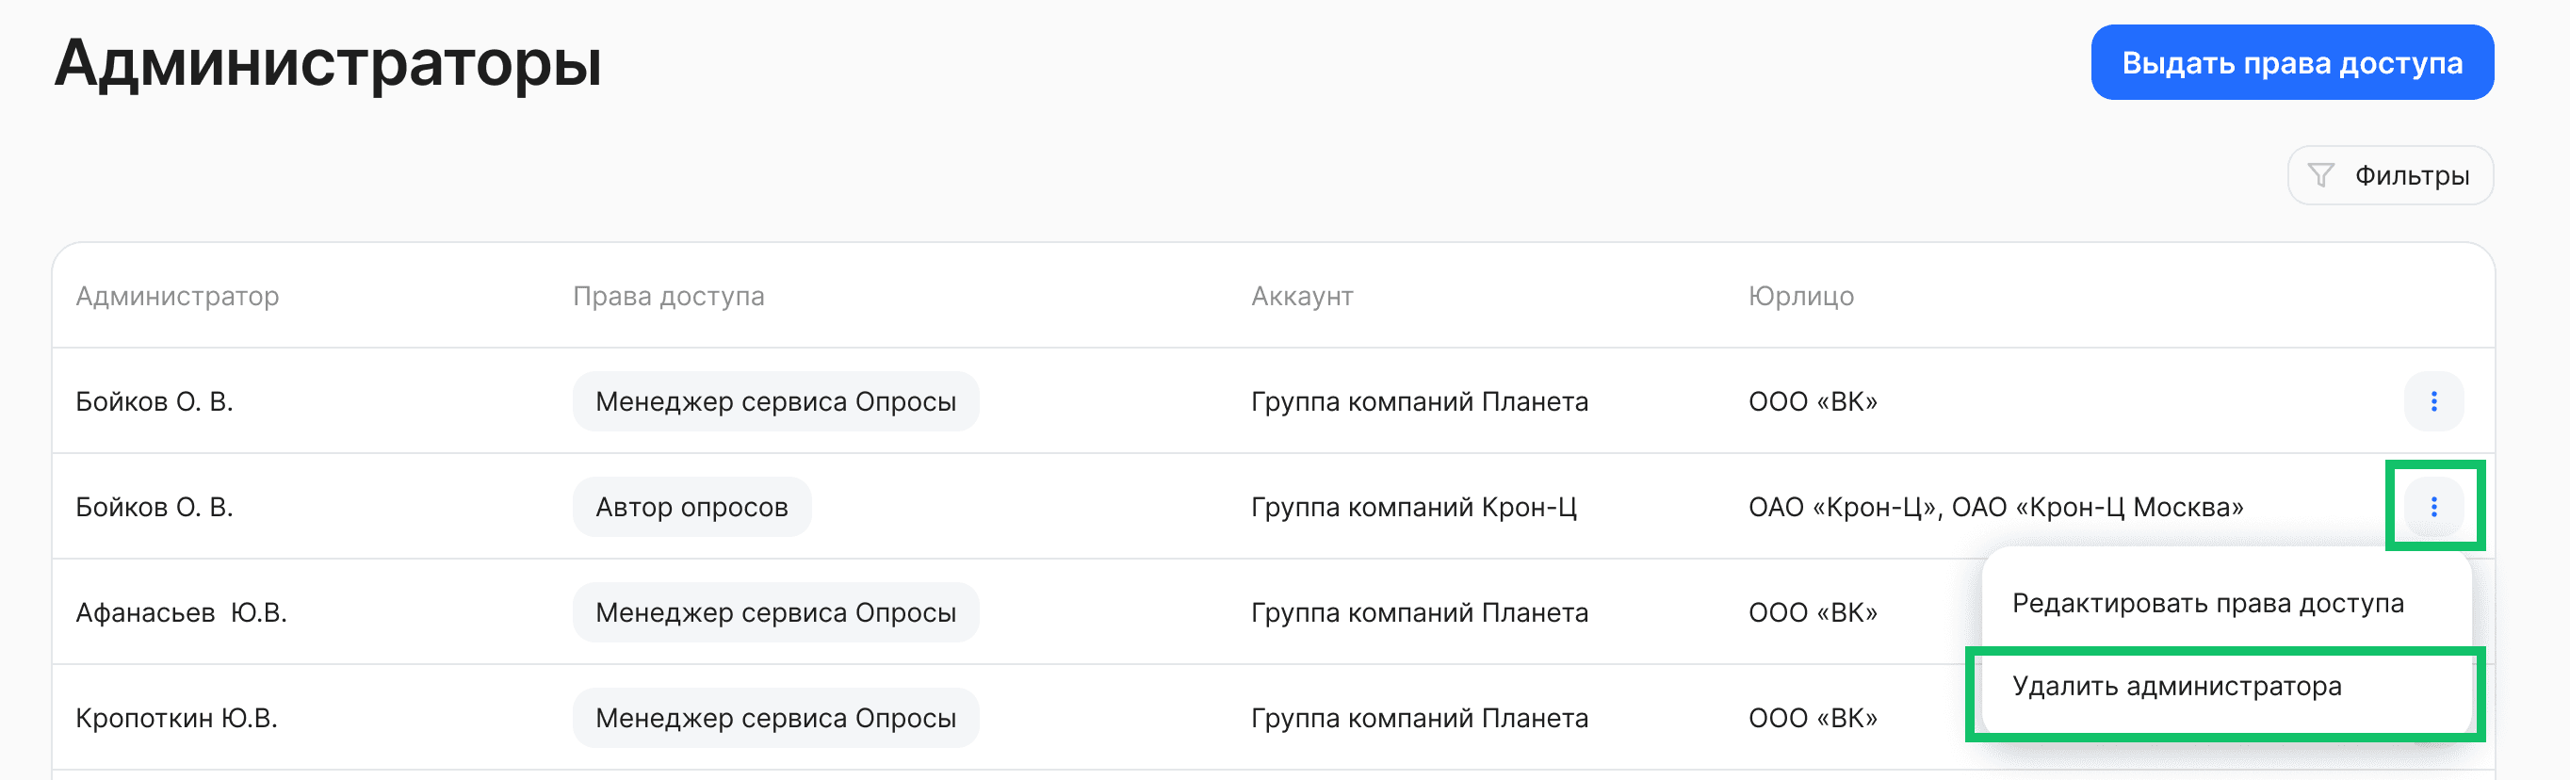This screenshot has width=2570, height=780.
Task: Open the overflow menu beside Менеджер сервиса Опросы
Action: pos(2434,402)
